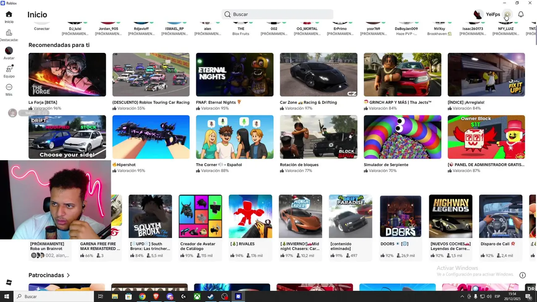Screen dimensions: 537x302
Task: Open Simulador de Serpiente thumbnail
Action: (402, 137)
